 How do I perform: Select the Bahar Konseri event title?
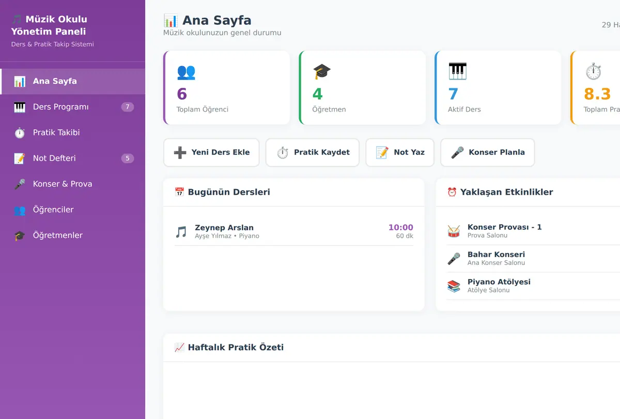click(x=496, y=255)
